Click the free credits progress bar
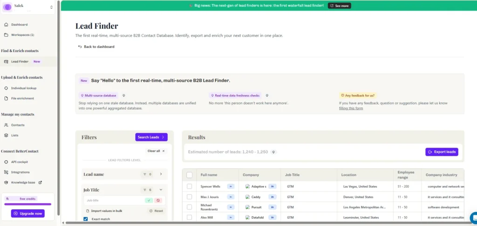This screenshot has height=226, width=477. [x=27, y=204]
